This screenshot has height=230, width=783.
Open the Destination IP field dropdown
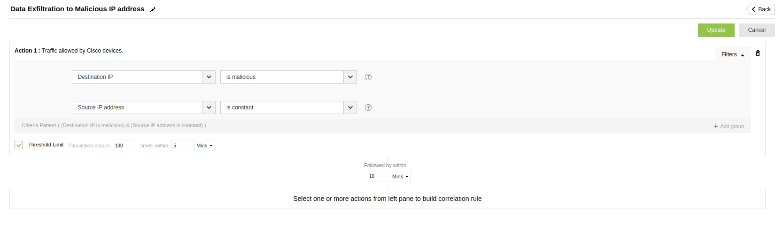209,77
